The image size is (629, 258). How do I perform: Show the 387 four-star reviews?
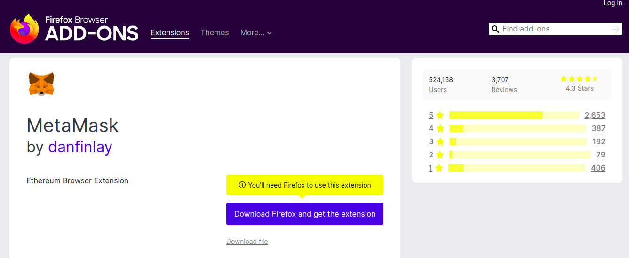[x=598, y=129]
